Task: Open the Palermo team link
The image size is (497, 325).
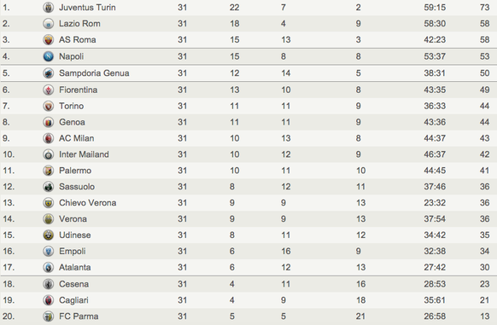Action: (75, 171)
